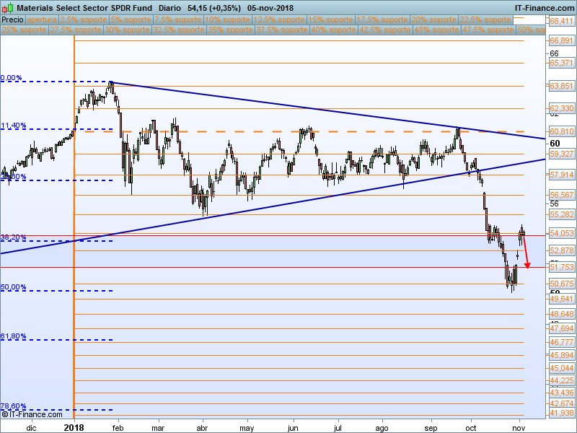Click the 22.5% soporte legend label
Screen dimensions: 577x433
pyautogui.click(x=485, y=19)
